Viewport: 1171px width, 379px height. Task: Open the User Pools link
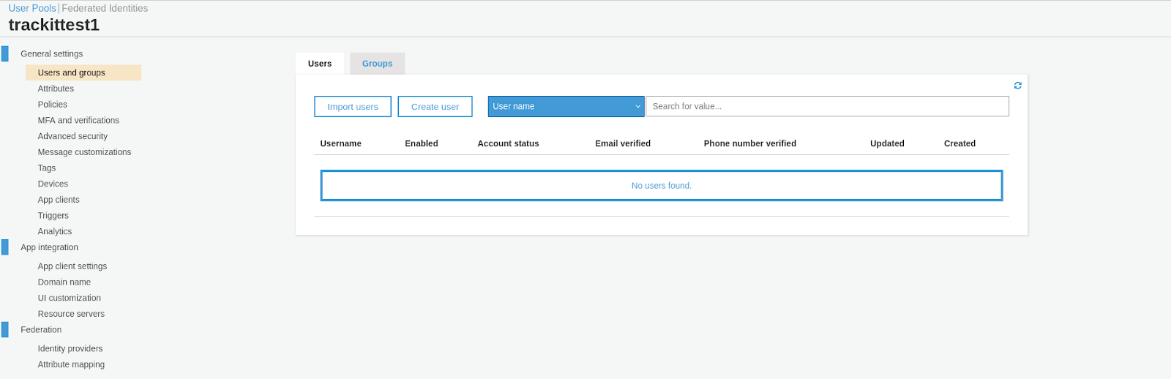click(32, 8)
